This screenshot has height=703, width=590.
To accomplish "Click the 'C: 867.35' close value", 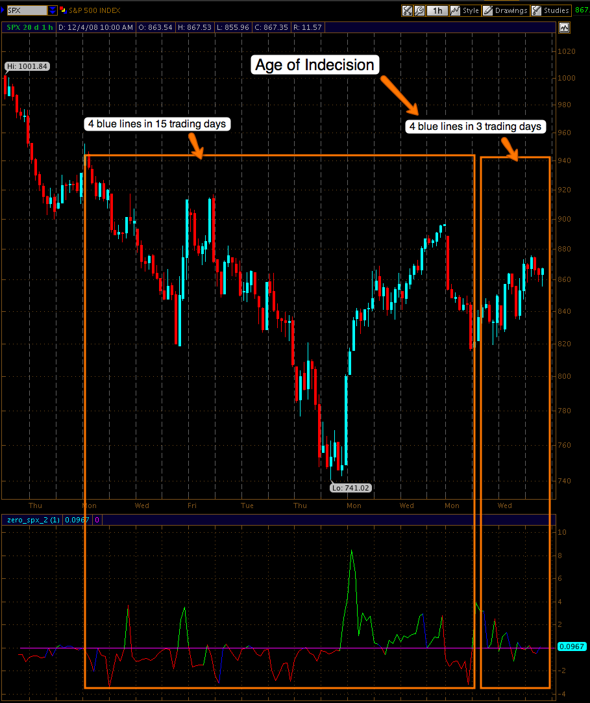I will point(271,27).
